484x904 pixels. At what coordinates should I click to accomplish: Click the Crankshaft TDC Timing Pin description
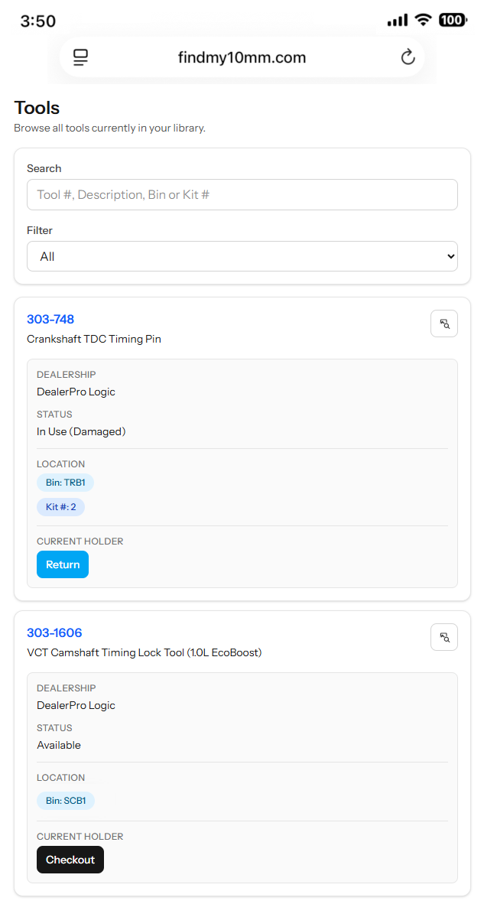pyautogui.click(x=94, y=339)
